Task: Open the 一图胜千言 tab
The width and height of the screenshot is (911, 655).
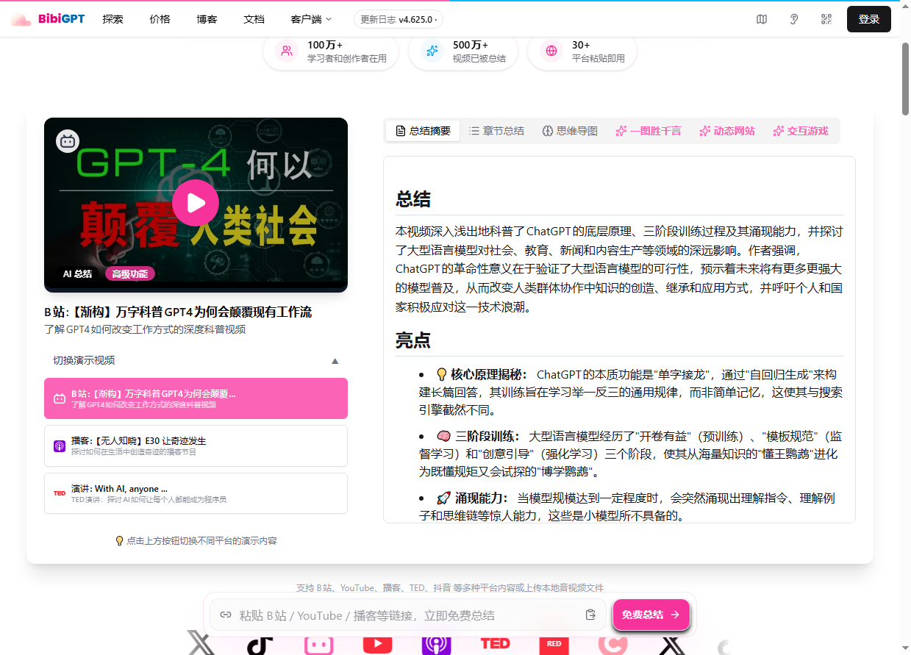Action: coord(649,131)
